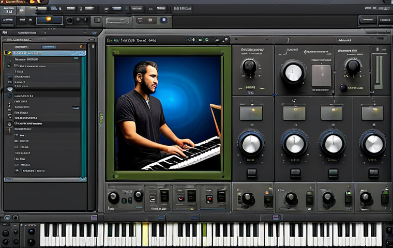Click the fourth LED display button in middle row
The image size is (393, 248).
(372, 113)
